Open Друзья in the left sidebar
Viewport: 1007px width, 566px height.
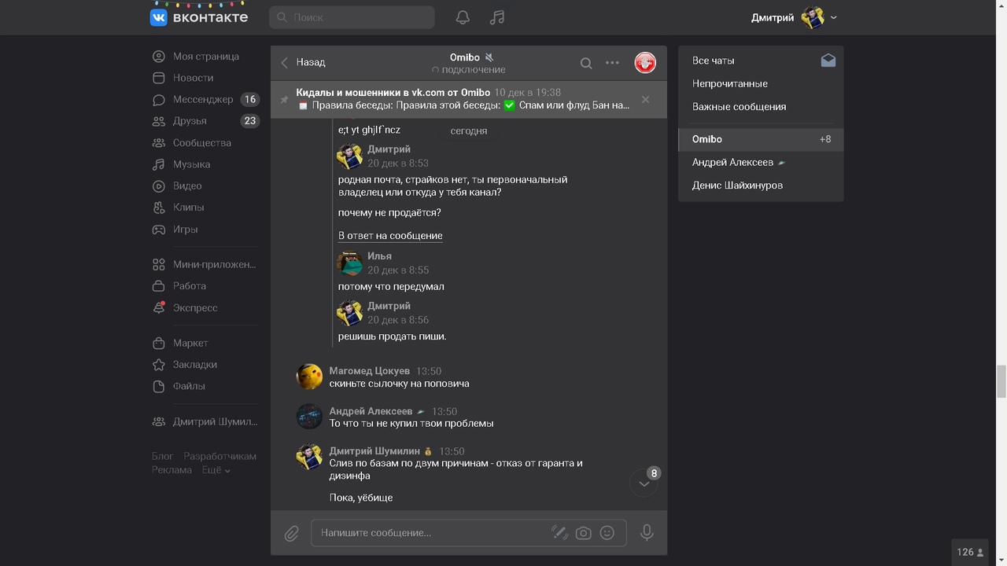(190, 121)
